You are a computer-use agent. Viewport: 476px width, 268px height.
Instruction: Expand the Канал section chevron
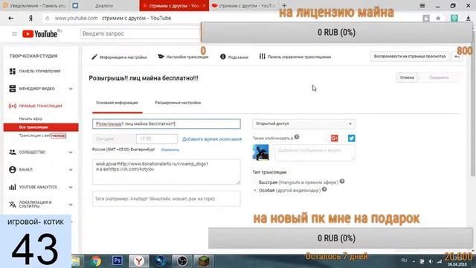[x=71, y=170]
